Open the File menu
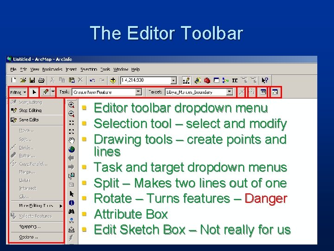 (x=13, y=69)
